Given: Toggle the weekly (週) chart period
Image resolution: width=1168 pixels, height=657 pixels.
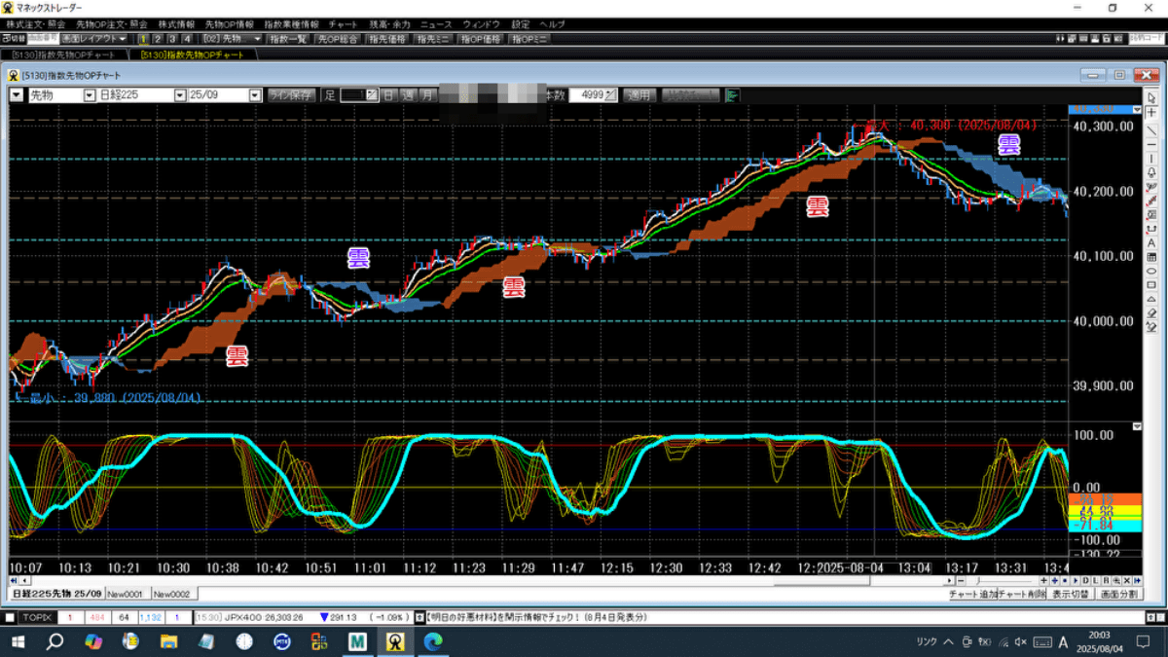Looking at the screenshot, I should 407,95.
